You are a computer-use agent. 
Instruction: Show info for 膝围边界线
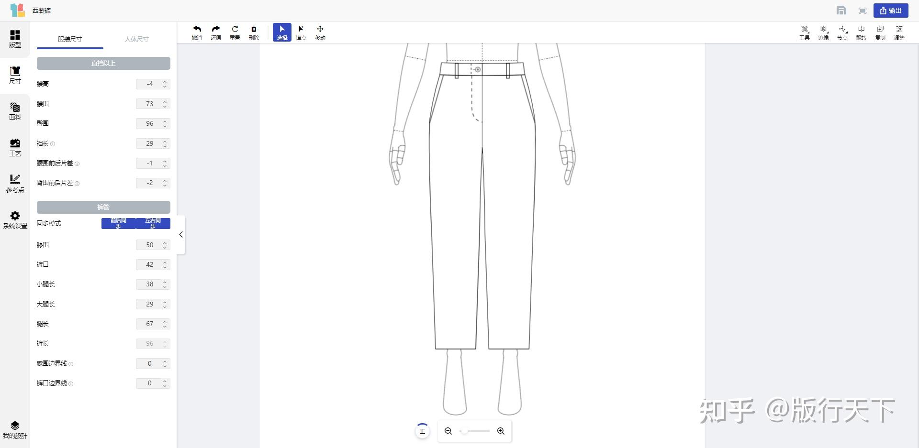coord(71,364)
